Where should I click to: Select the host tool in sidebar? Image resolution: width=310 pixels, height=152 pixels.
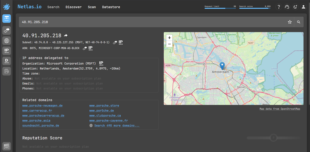coord(6,19)
